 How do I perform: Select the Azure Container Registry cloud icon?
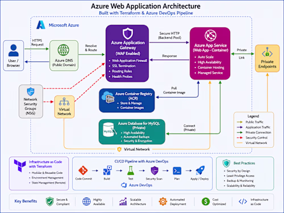108,97
